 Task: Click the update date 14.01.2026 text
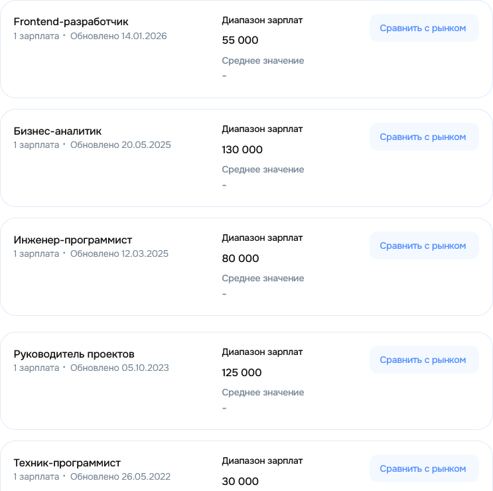click(x=119, y=36)
